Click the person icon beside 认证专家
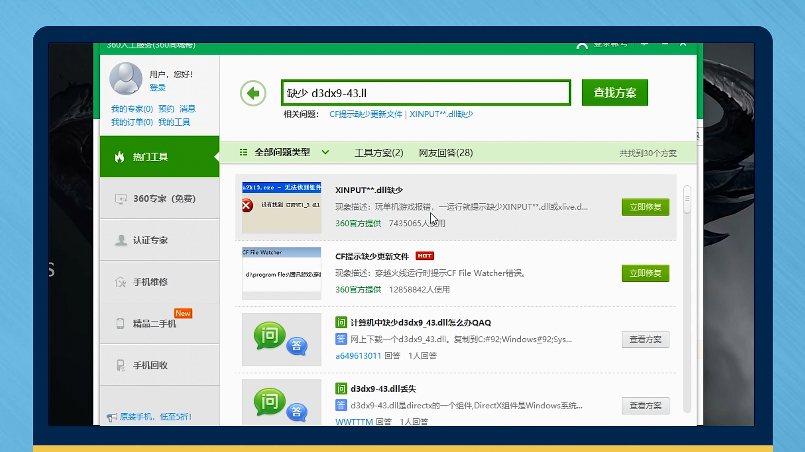This screenshot has height=452, width=805. coord(121,240)
